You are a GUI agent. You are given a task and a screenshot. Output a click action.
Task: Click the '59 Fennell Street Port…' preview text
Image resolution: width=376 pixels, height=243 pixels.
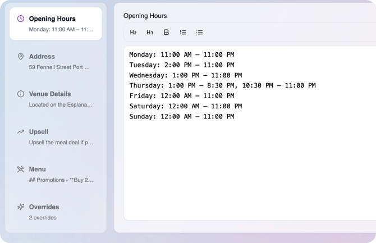coord(59,67)
